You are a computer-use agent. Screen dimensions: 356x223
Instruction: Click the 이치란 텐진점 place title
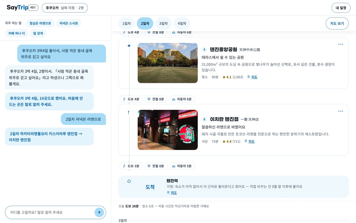[224, 119]
